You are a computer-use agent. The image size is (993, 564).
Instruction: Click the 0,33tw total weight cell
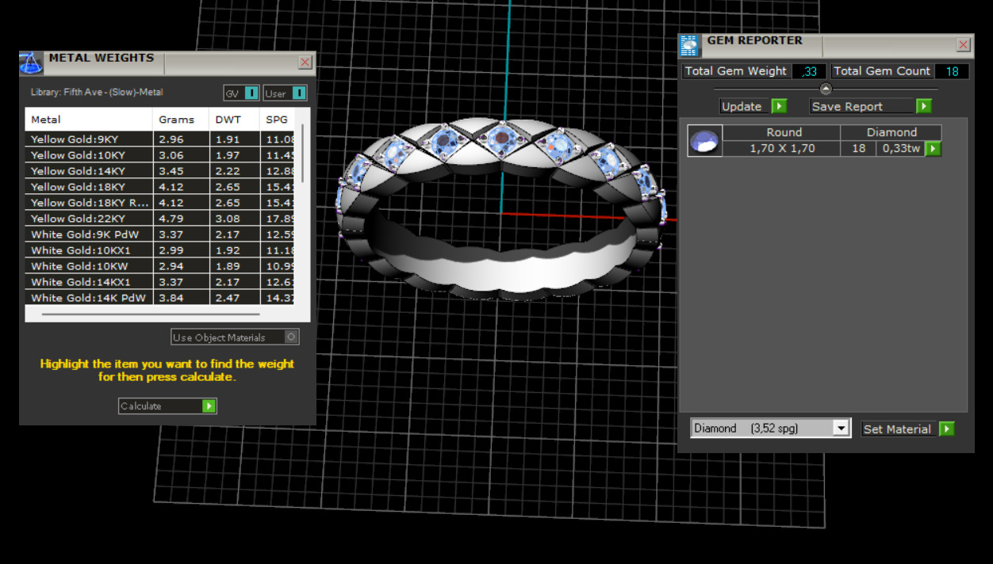[x=901, y=148]
